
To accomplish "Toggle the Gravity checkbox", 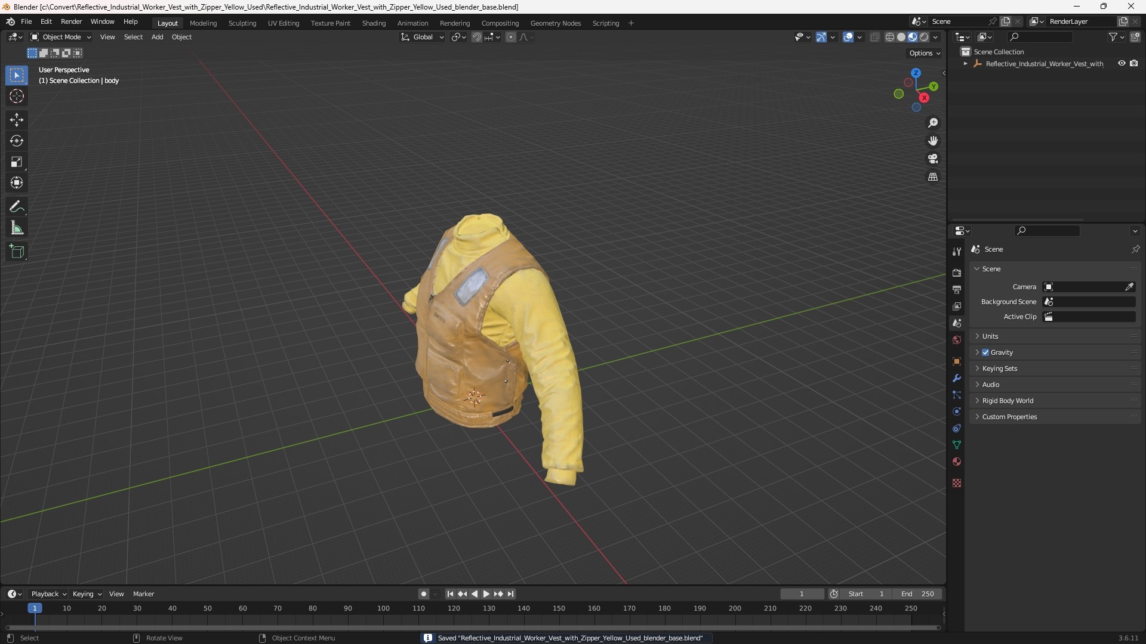I will click(985, 352).
